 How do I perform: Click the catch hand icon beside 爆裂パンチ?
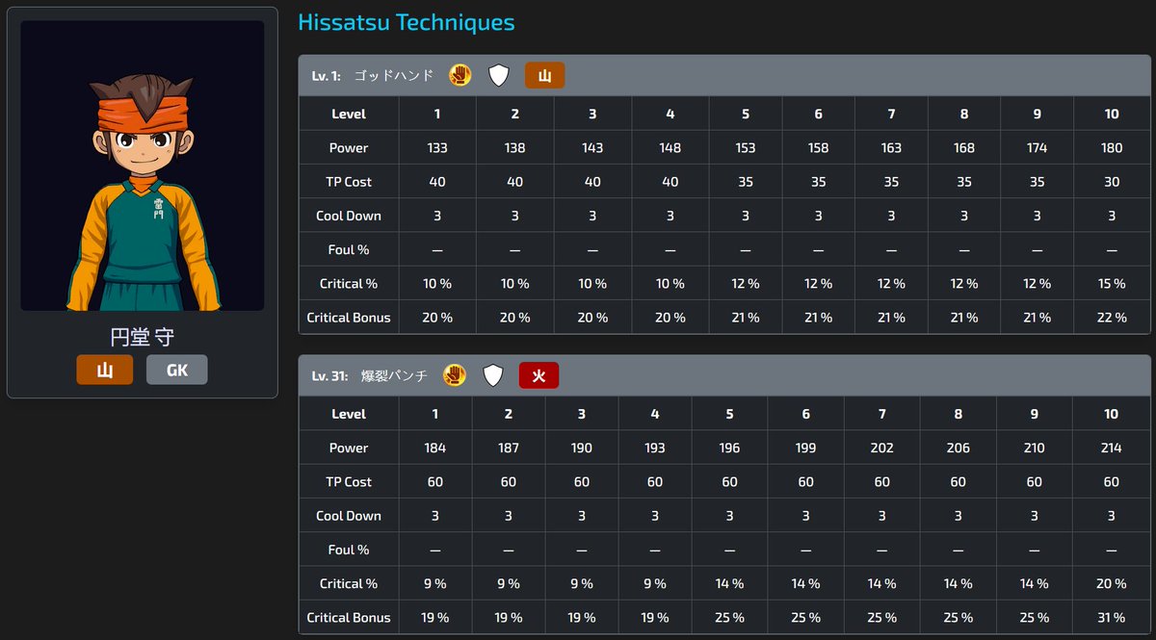pyautogui.click(x=455, y=375)
